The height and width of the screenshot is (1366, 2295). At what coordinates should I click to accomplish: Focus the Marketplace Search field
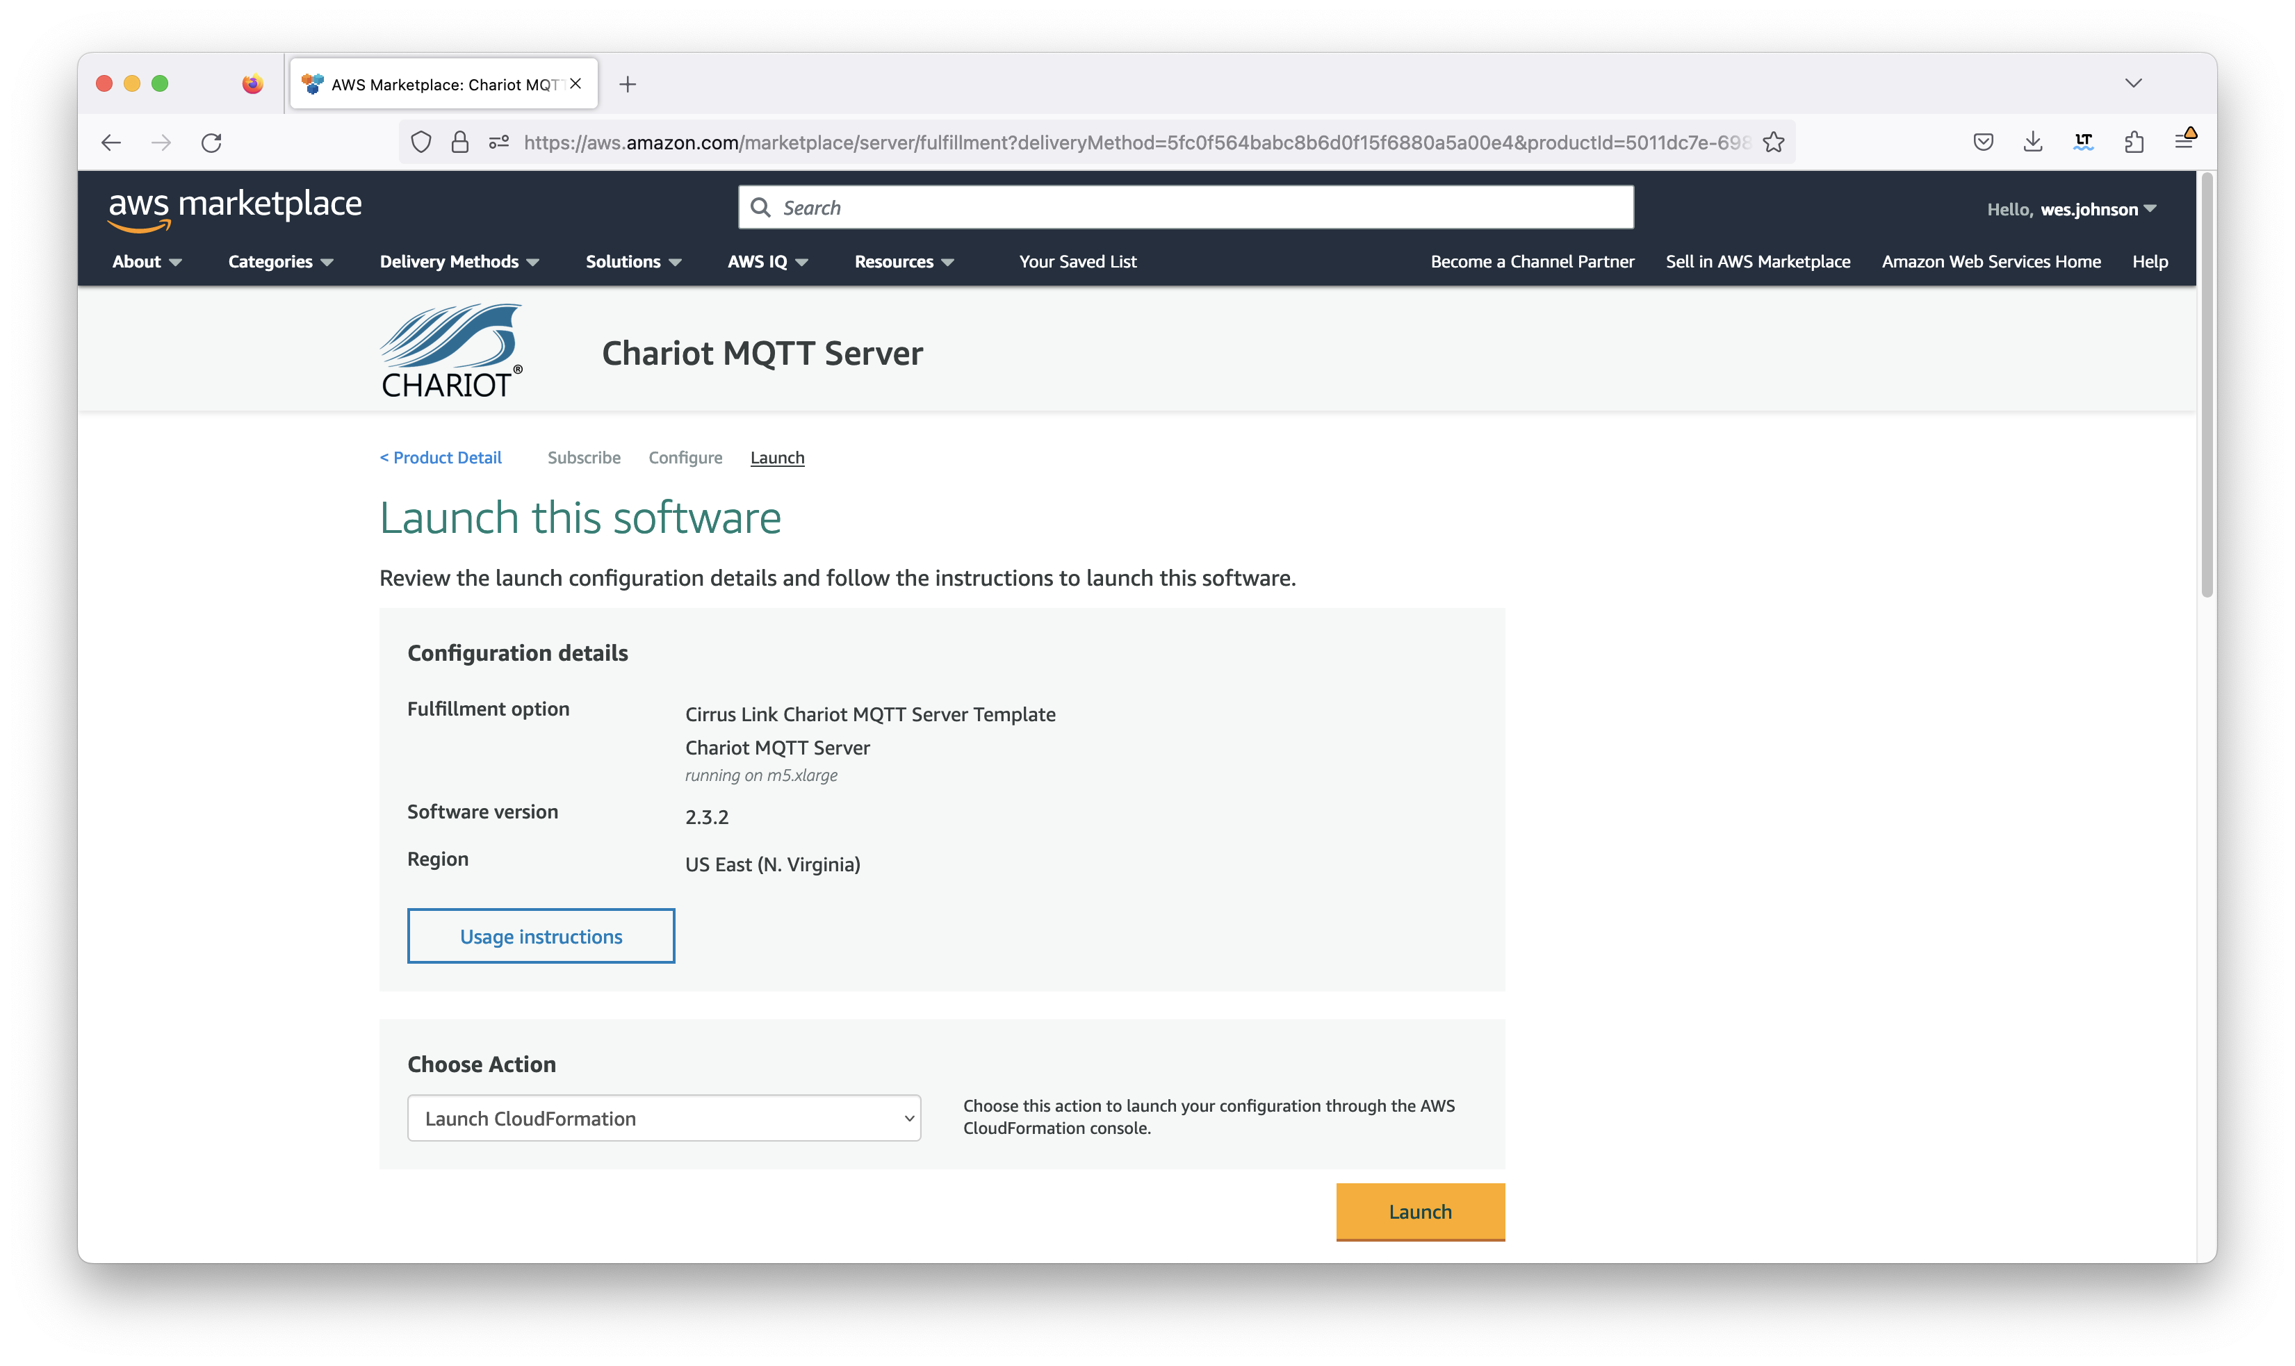1186,208
